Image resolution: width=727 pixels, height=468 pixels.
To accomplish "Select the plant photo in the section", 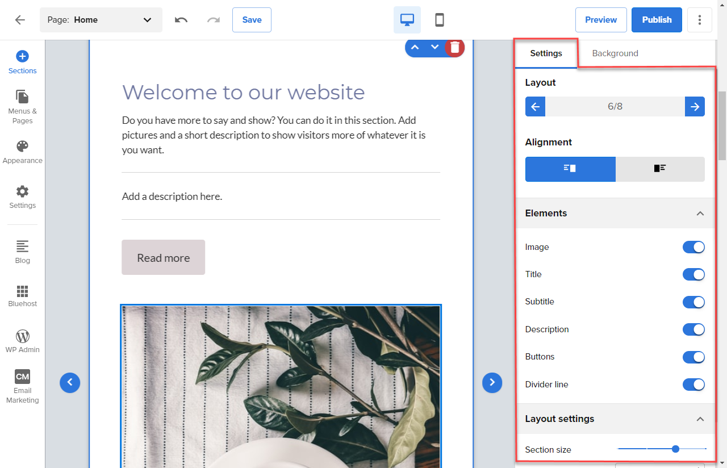I will 281,386.
